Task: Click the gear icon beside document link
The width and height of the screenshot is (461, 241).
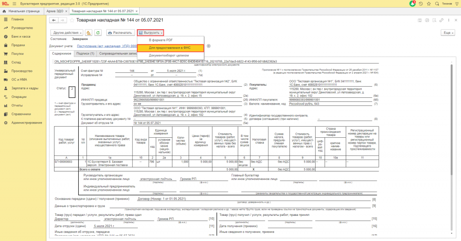Action: 209,46
